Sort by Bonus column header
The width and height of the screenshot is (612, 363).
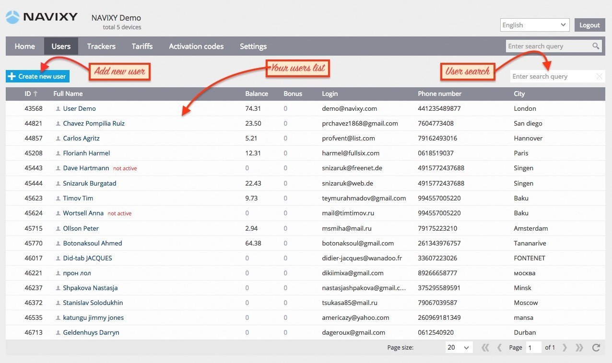pyautogui.click(x=293, y=94)
